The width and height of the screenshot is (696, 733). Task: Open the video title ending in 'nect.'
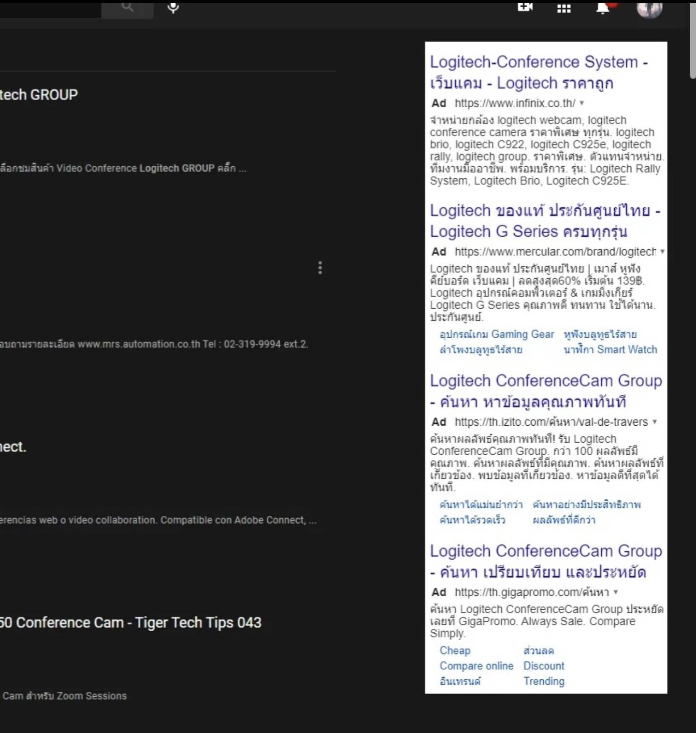(13, 447)
